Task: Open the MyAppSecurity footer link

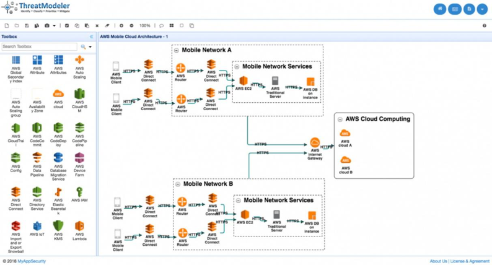Action: point(32,261)
